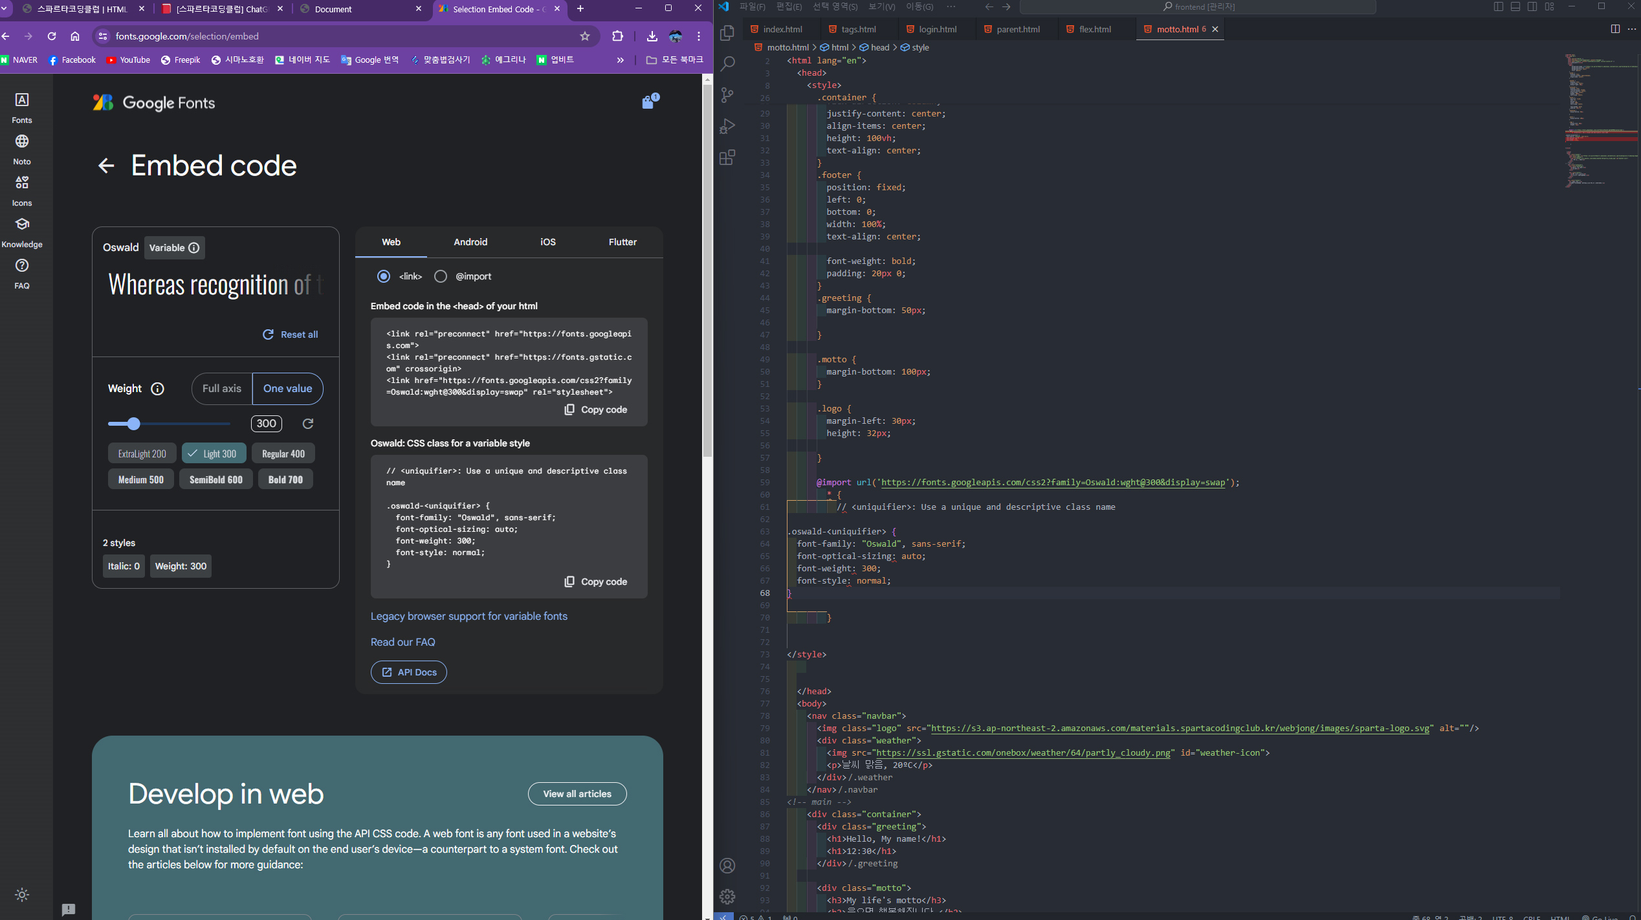Open index.html editor tab
Image resolution: width=1641 pixels, height=920 pixels.
pos(782,29)
